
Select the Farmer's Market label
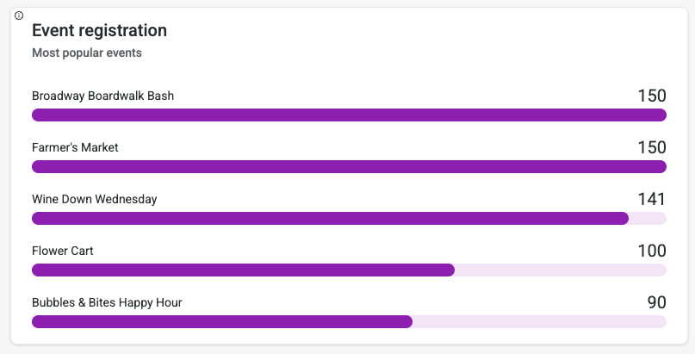[x=75, y=147]
